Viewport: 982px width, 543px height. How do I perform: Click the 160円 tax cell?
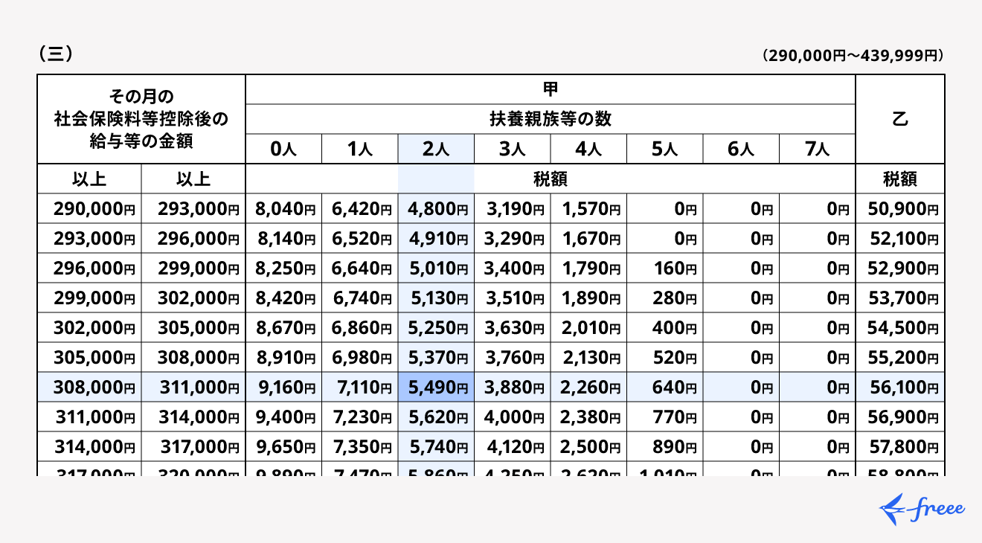point(664,268)
